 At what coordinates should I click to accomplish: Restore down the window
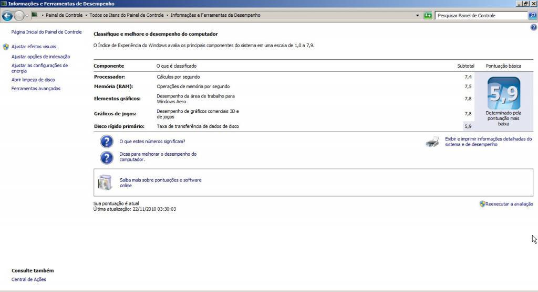tap(525, 4)
